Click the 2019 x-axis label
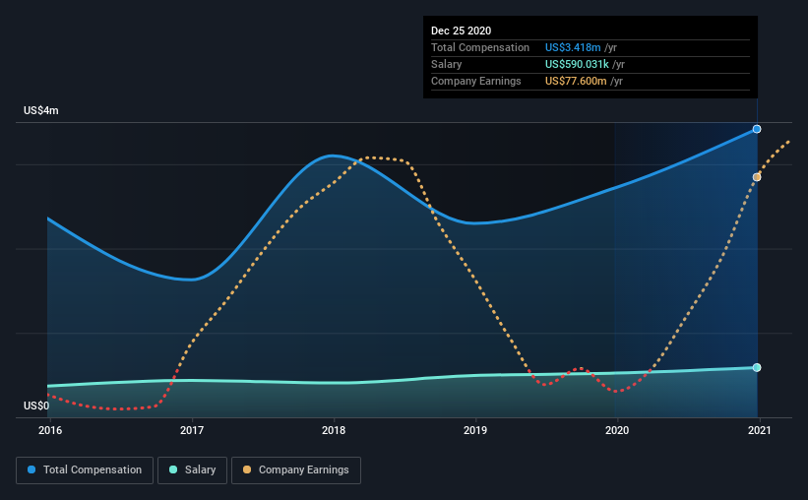Viewport: 808px width, 500px height. (475, 430)
